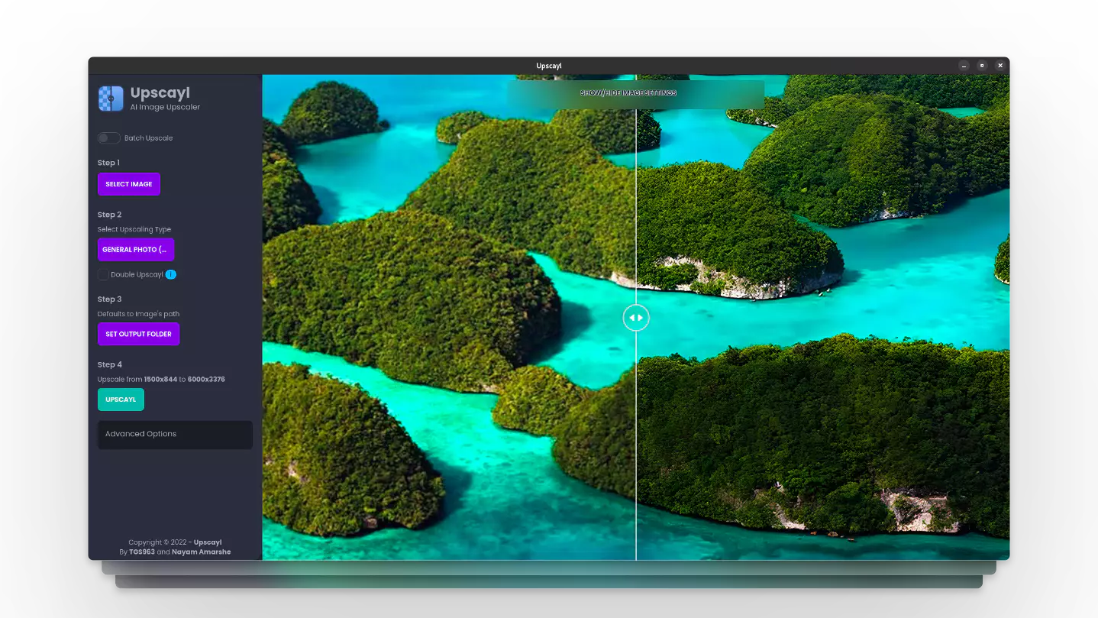Click the blue info icon beside Double Upscayl
The width and height of the screenshot is (1098, 618).
click(171, 274)
